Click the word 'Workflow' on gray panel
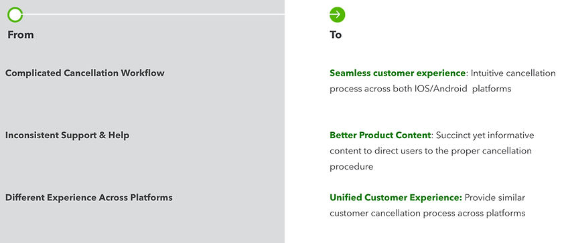The height and width of the screenshot is (243, 566). pos(143,73)
